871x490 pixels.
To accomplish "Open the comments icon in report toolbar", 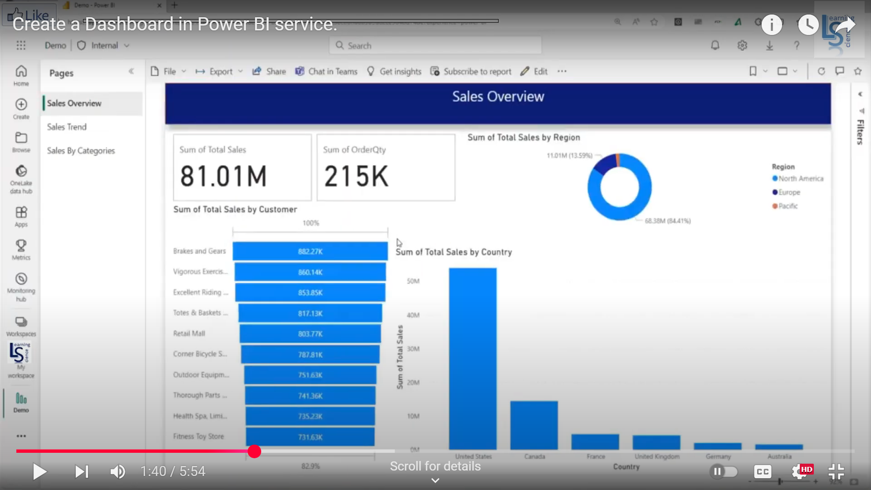I will 840,71.
